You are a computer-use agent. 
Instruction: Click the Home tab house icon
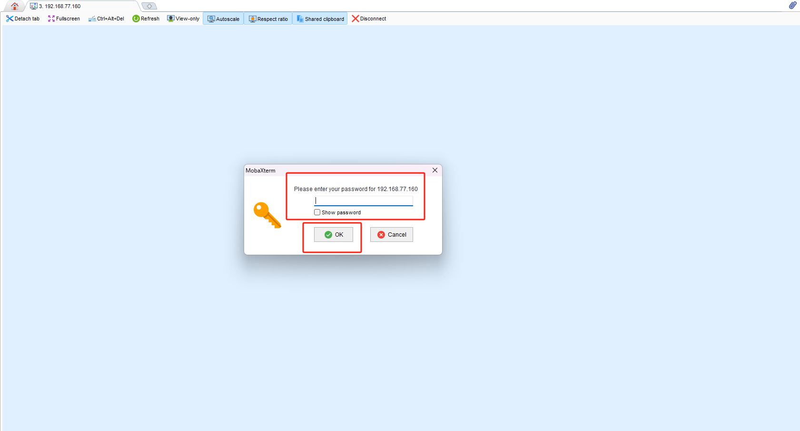pyautogui.click(x=15, y=6)
